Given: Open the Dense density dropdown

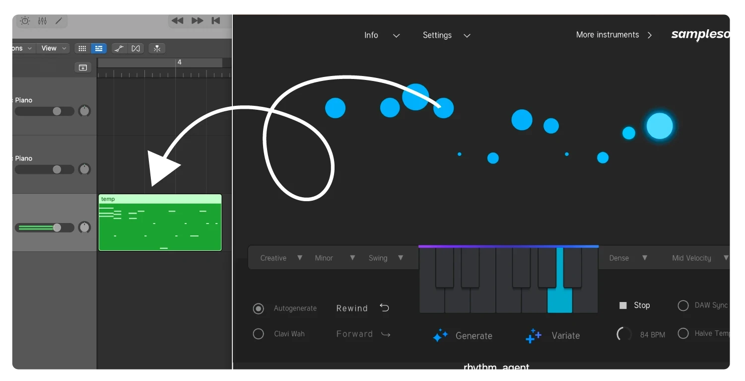Looking at the screenshot, I should pos(628,258).
